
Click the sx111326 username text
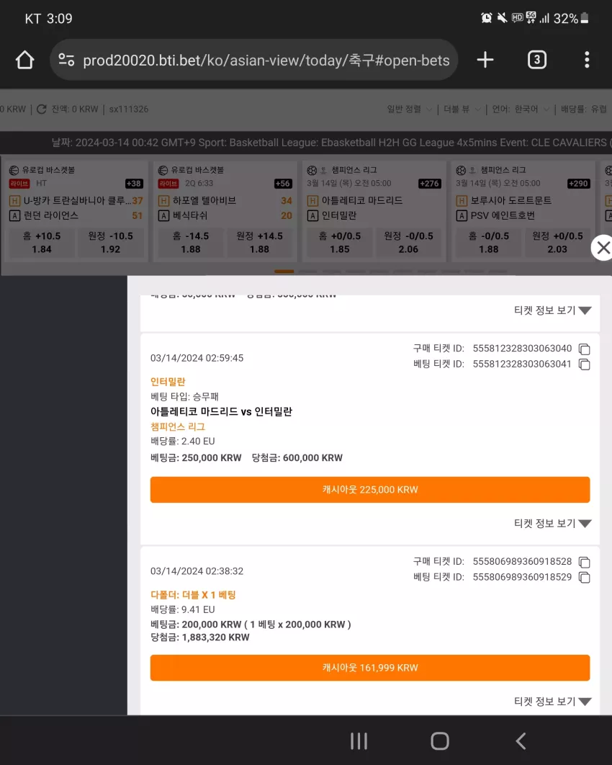(129, 109)
